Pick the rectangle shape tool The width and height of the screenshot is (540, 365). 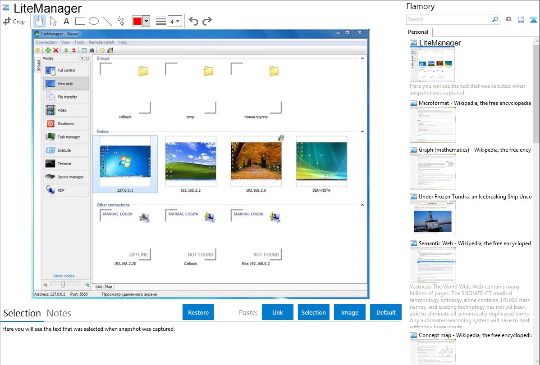pos(80,21)
